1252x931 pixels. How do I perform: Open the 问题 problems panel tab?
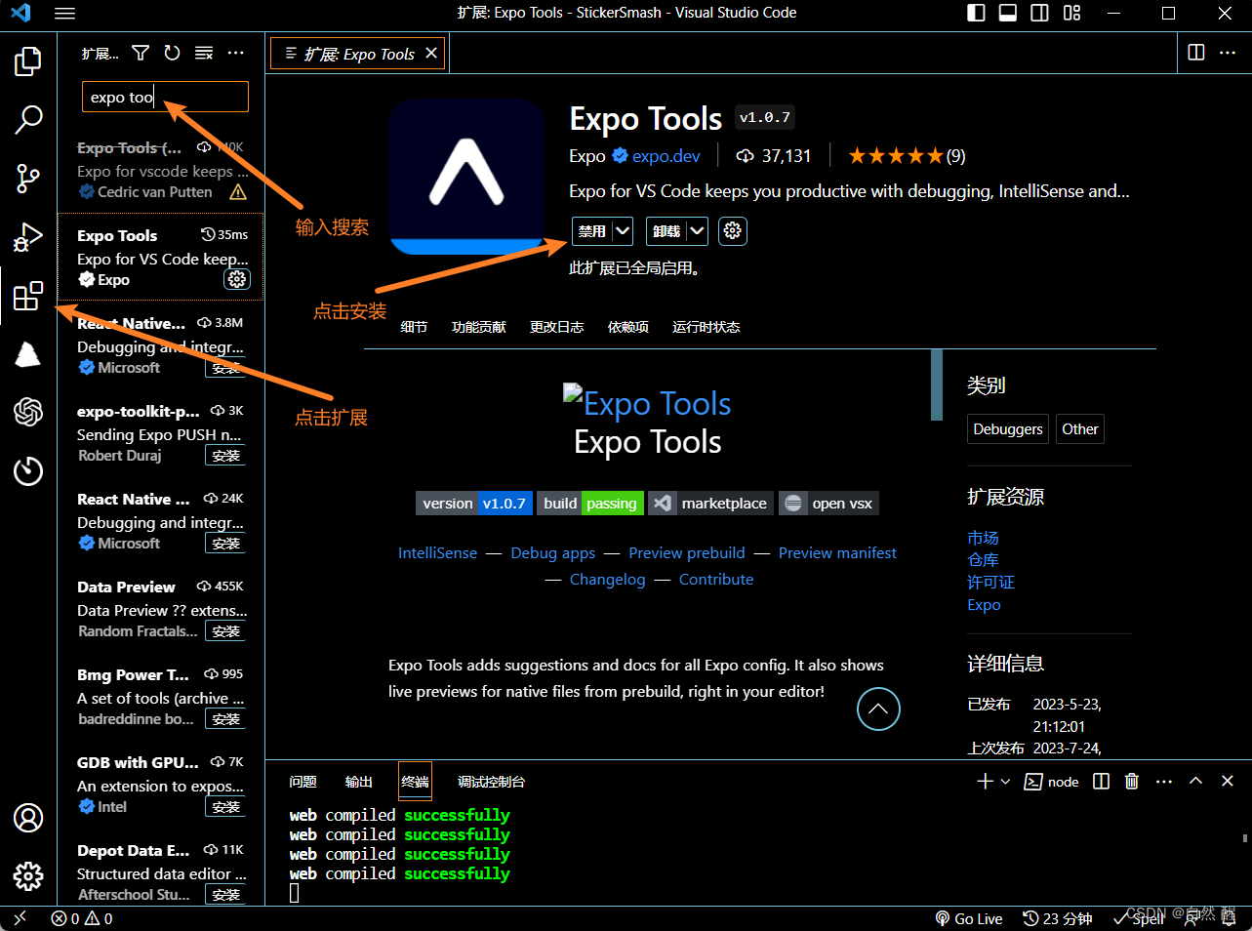(303, 782)
